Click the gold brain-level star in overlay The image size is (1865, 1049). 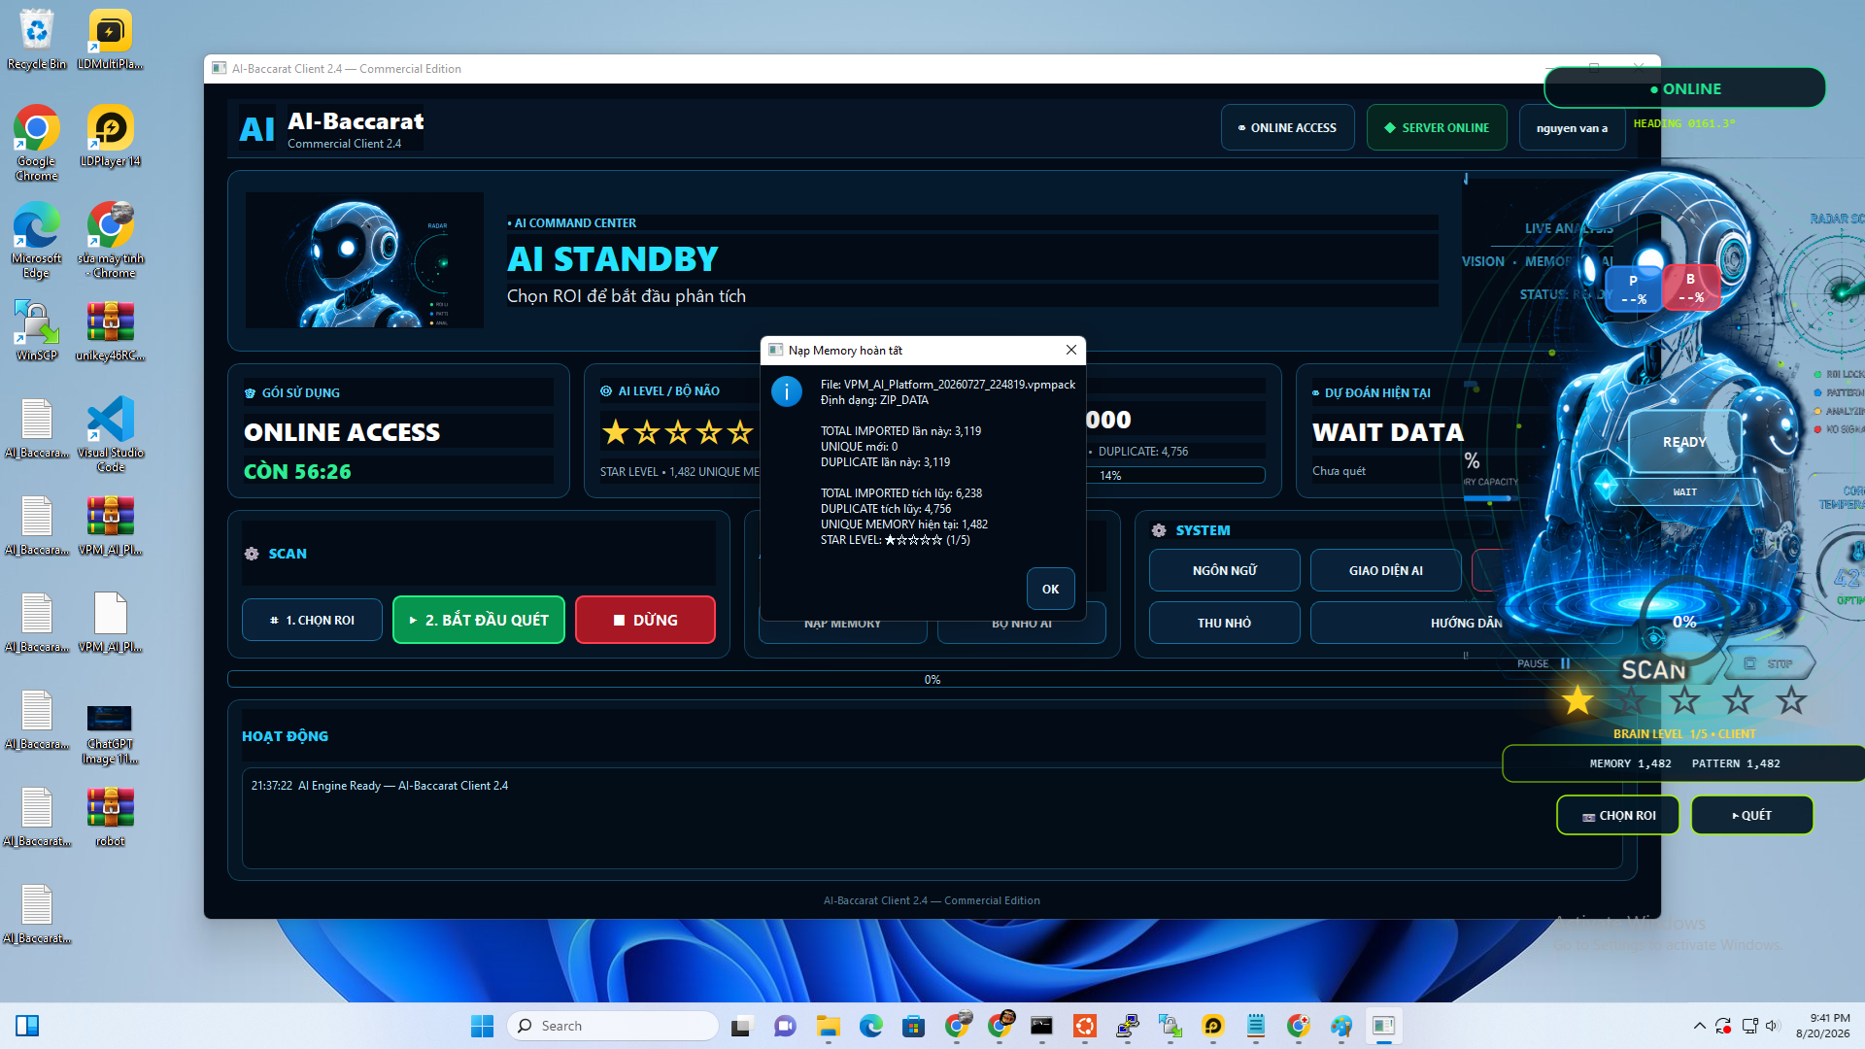click(x=1577, y=700)
